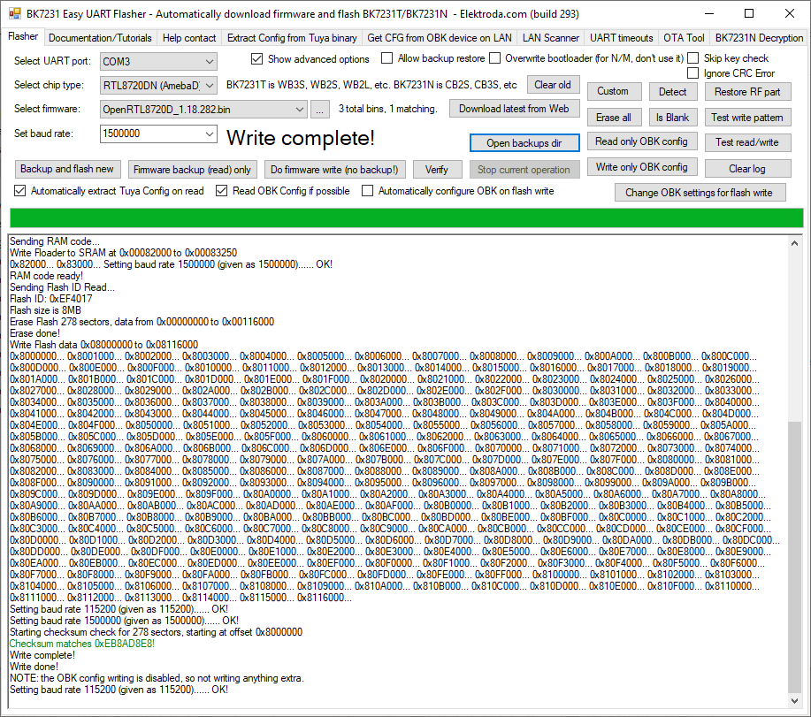The width and height of the screenshot is (811, 717).
Task: Click the Clear log button
Action: pyautogui.click(x=747, y=169)
